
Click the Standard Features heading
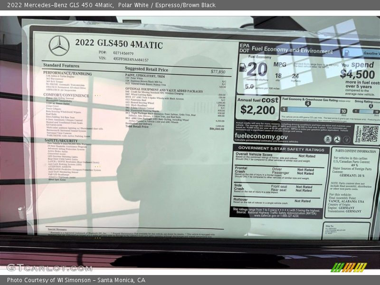click(x=61, y=66)
